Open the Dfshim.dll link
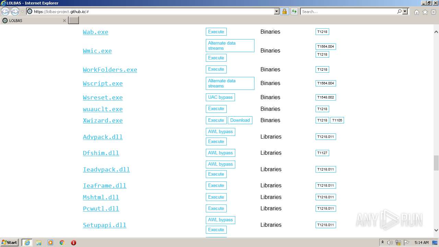439x247 pixels. (x=101, y=153)
